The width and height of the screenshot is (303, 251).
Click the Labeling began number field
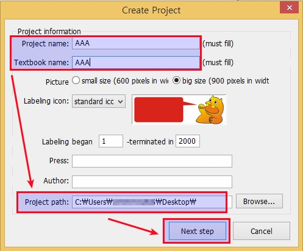pos(111,141)
